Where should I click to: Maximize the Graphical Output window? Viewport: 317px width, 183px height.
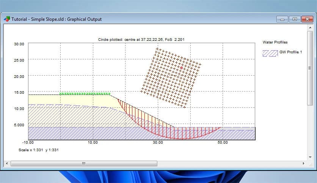pos(294,19)
